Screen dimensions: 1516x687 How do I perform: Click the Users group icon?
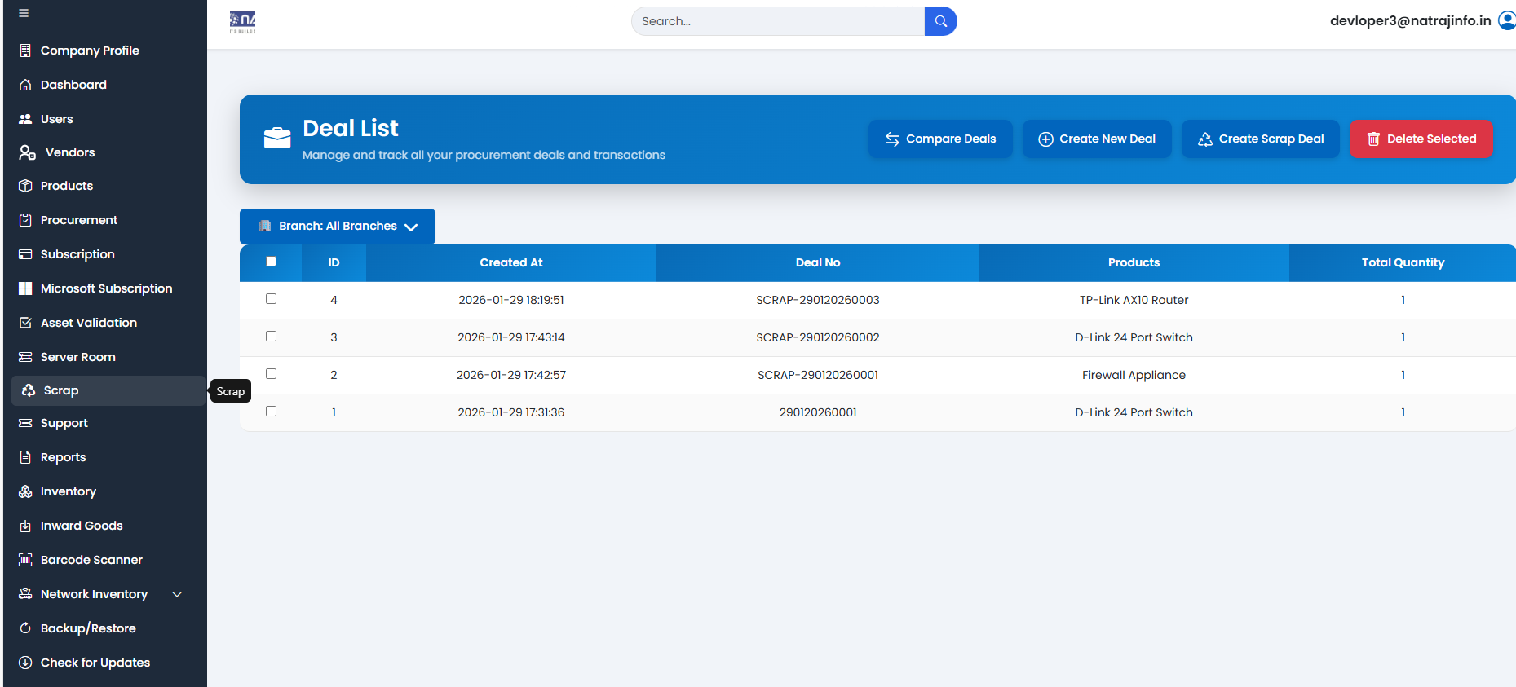25,119
